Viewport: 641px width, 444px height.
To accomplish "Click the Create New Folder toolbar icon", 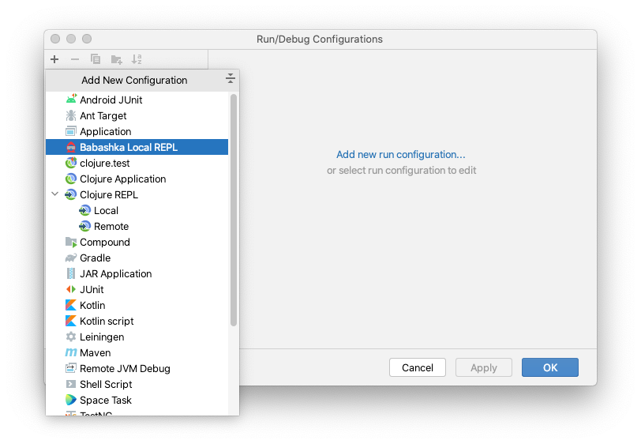I will [117, 59].
